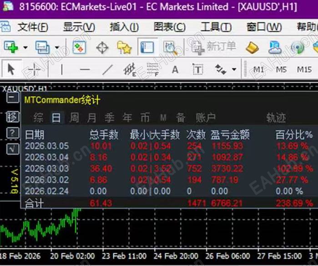The image size is (318, 266).
Task: Switch to M5 timeframe
Action: (281, 70)
